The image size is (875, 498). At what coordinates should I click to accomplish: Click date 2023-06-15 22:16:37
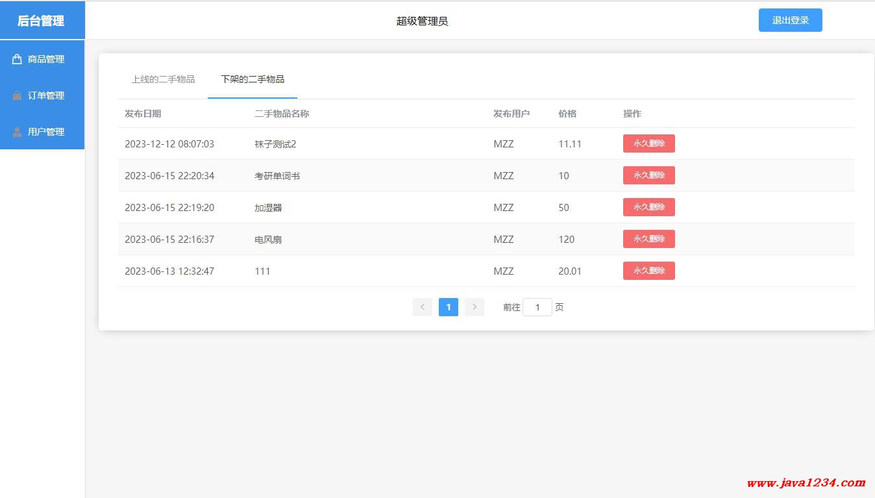point(169,240)
